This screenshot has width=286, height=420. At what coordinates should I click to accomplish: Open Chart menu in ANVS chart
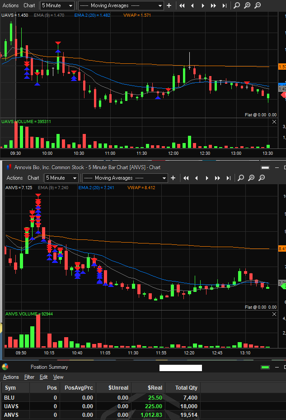coord(33,178)
